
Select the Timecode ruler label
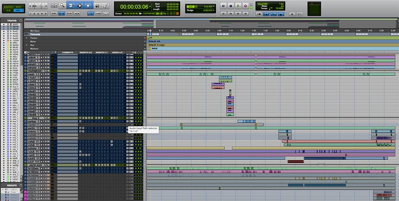[35, 34]
